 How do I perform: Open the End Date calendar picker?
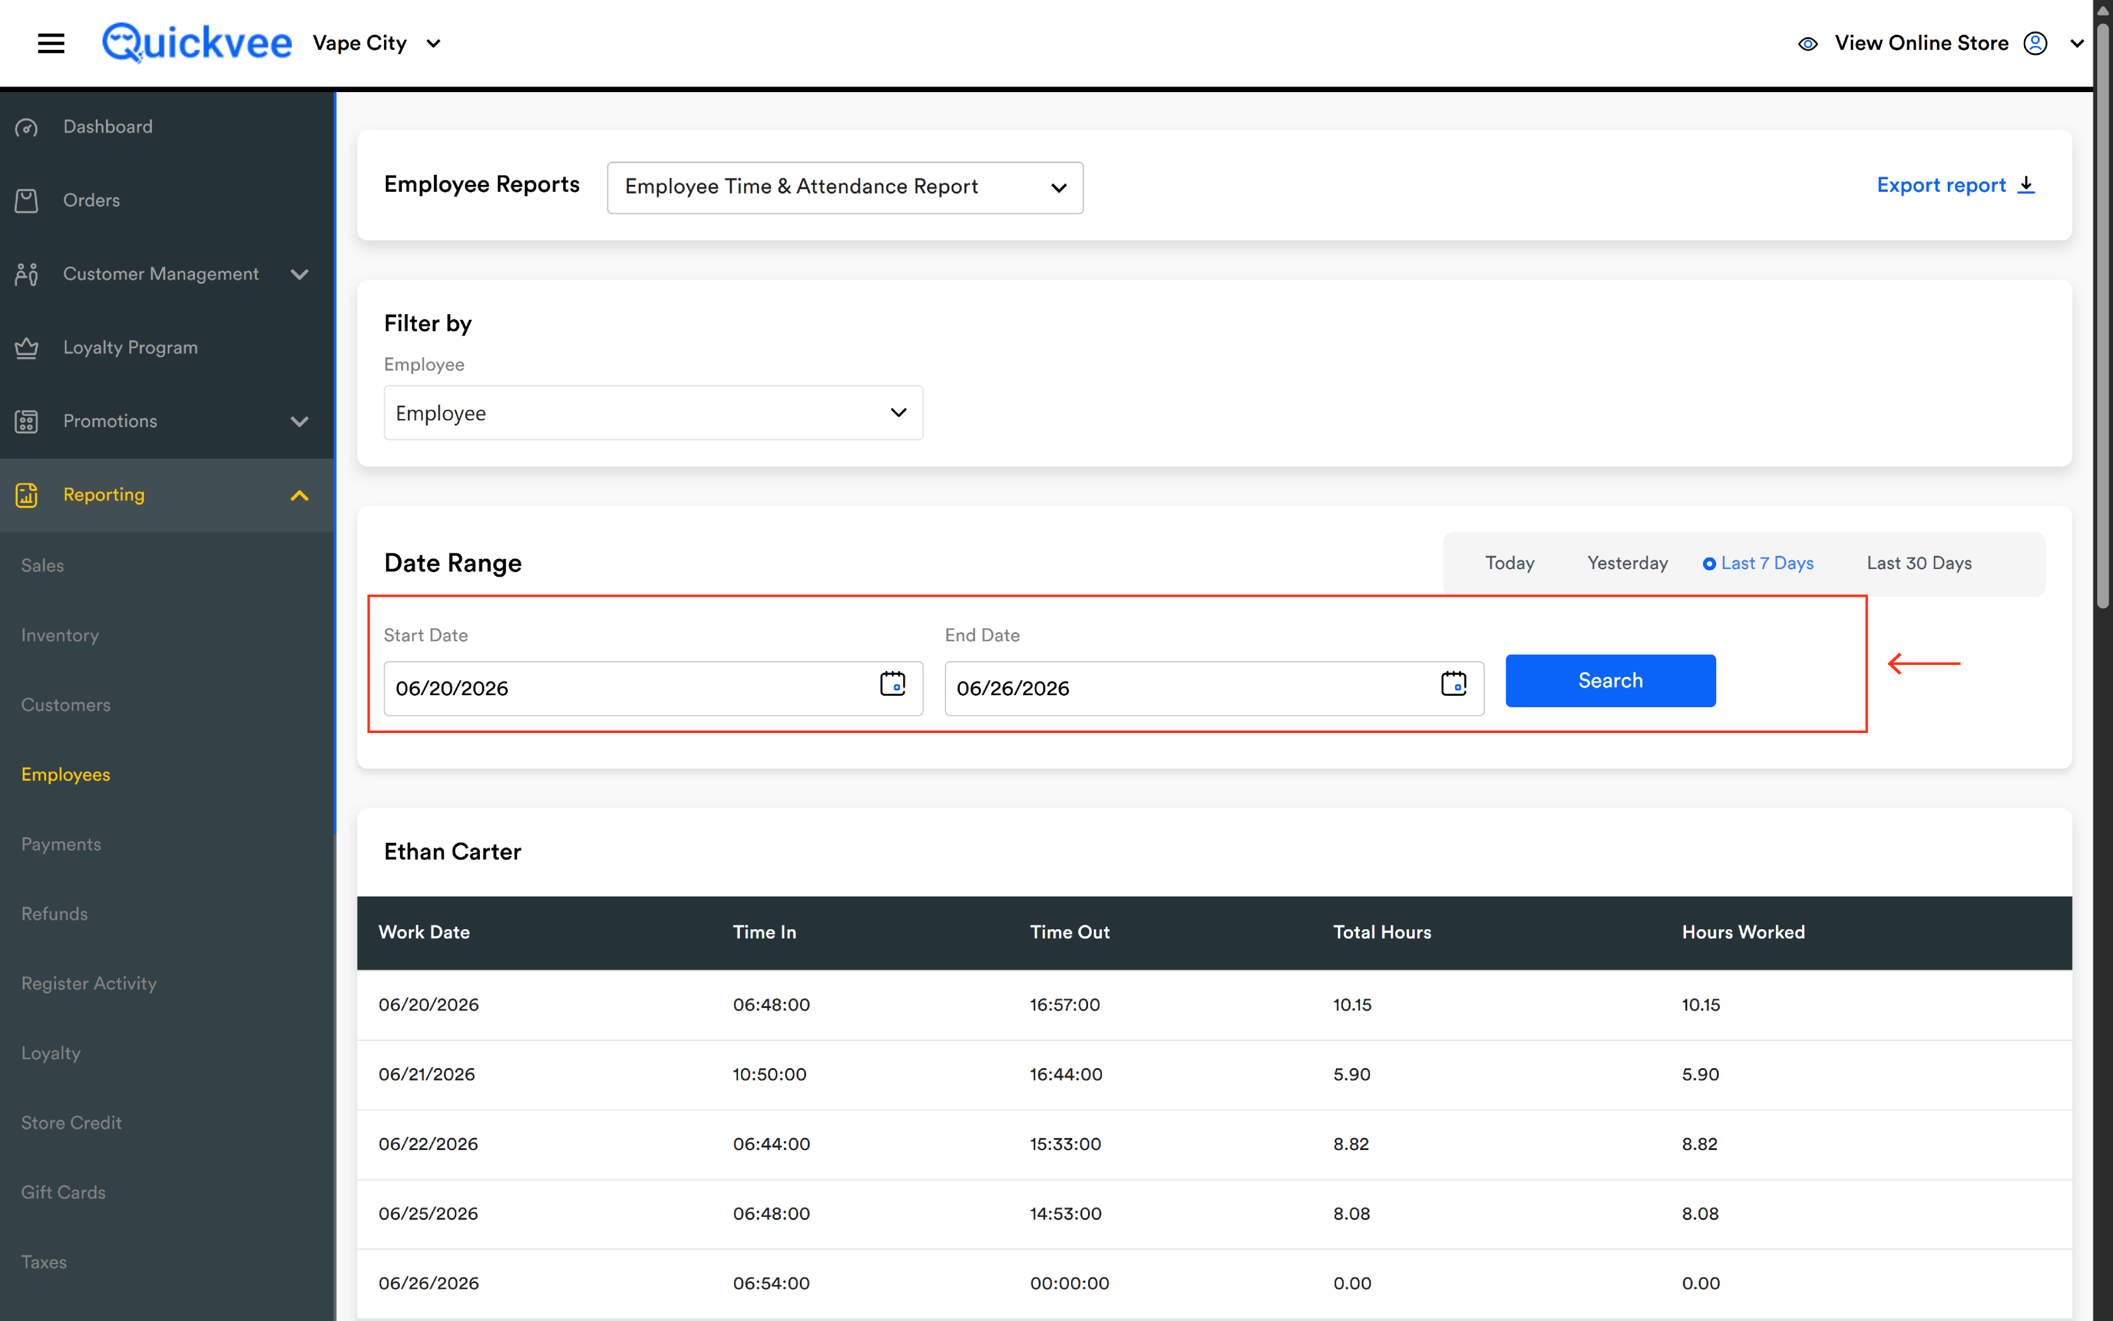pyautogui.click(x=1453, y=684)
